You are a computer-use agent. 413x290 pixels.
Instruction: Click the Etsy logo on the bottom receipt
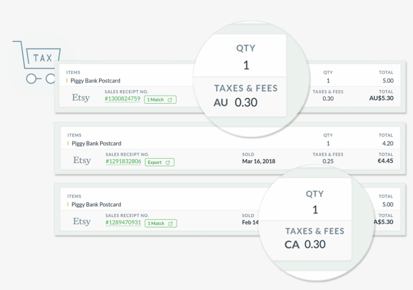pos(81,221)
